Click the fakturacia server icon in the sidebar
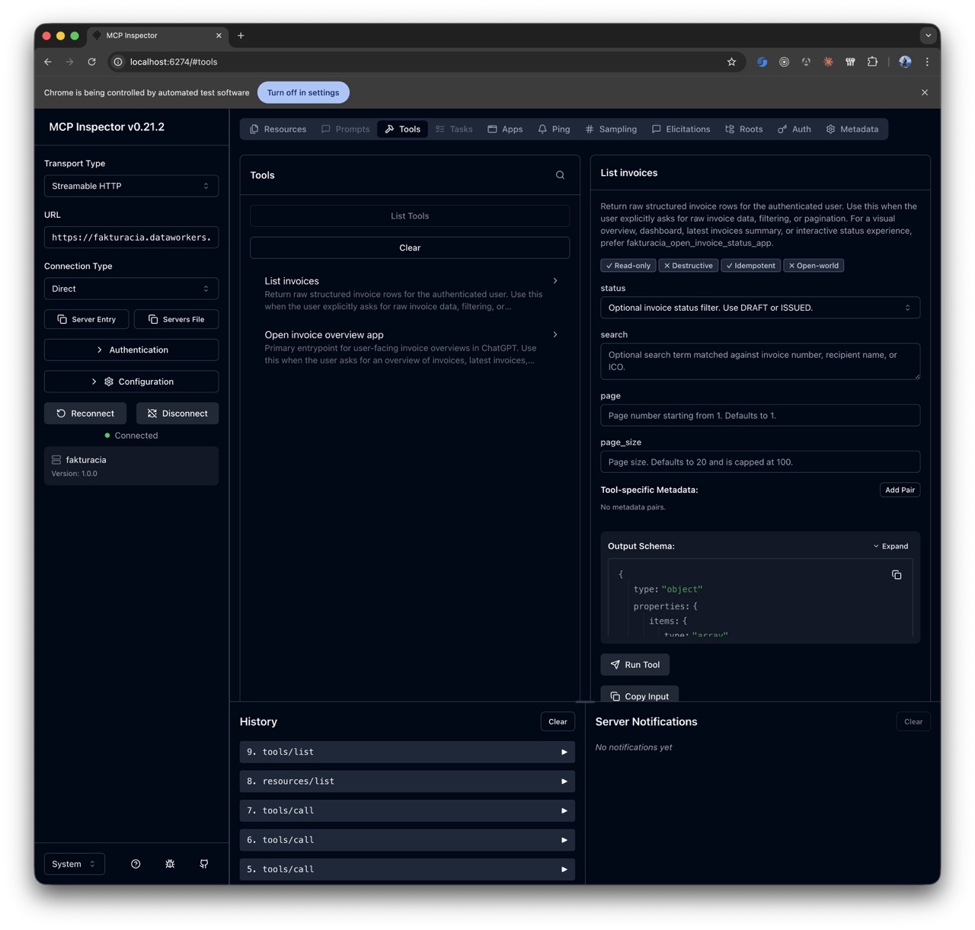The height and width of the screenshot is (930, 975). pyautogui.click(x=56, y=459)
